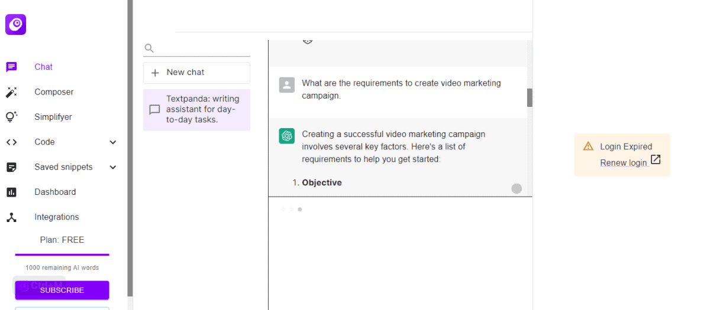The width and height of the screenshot is (710, 310).
Task: Open the Composer menu item
Action: [54, 92]
